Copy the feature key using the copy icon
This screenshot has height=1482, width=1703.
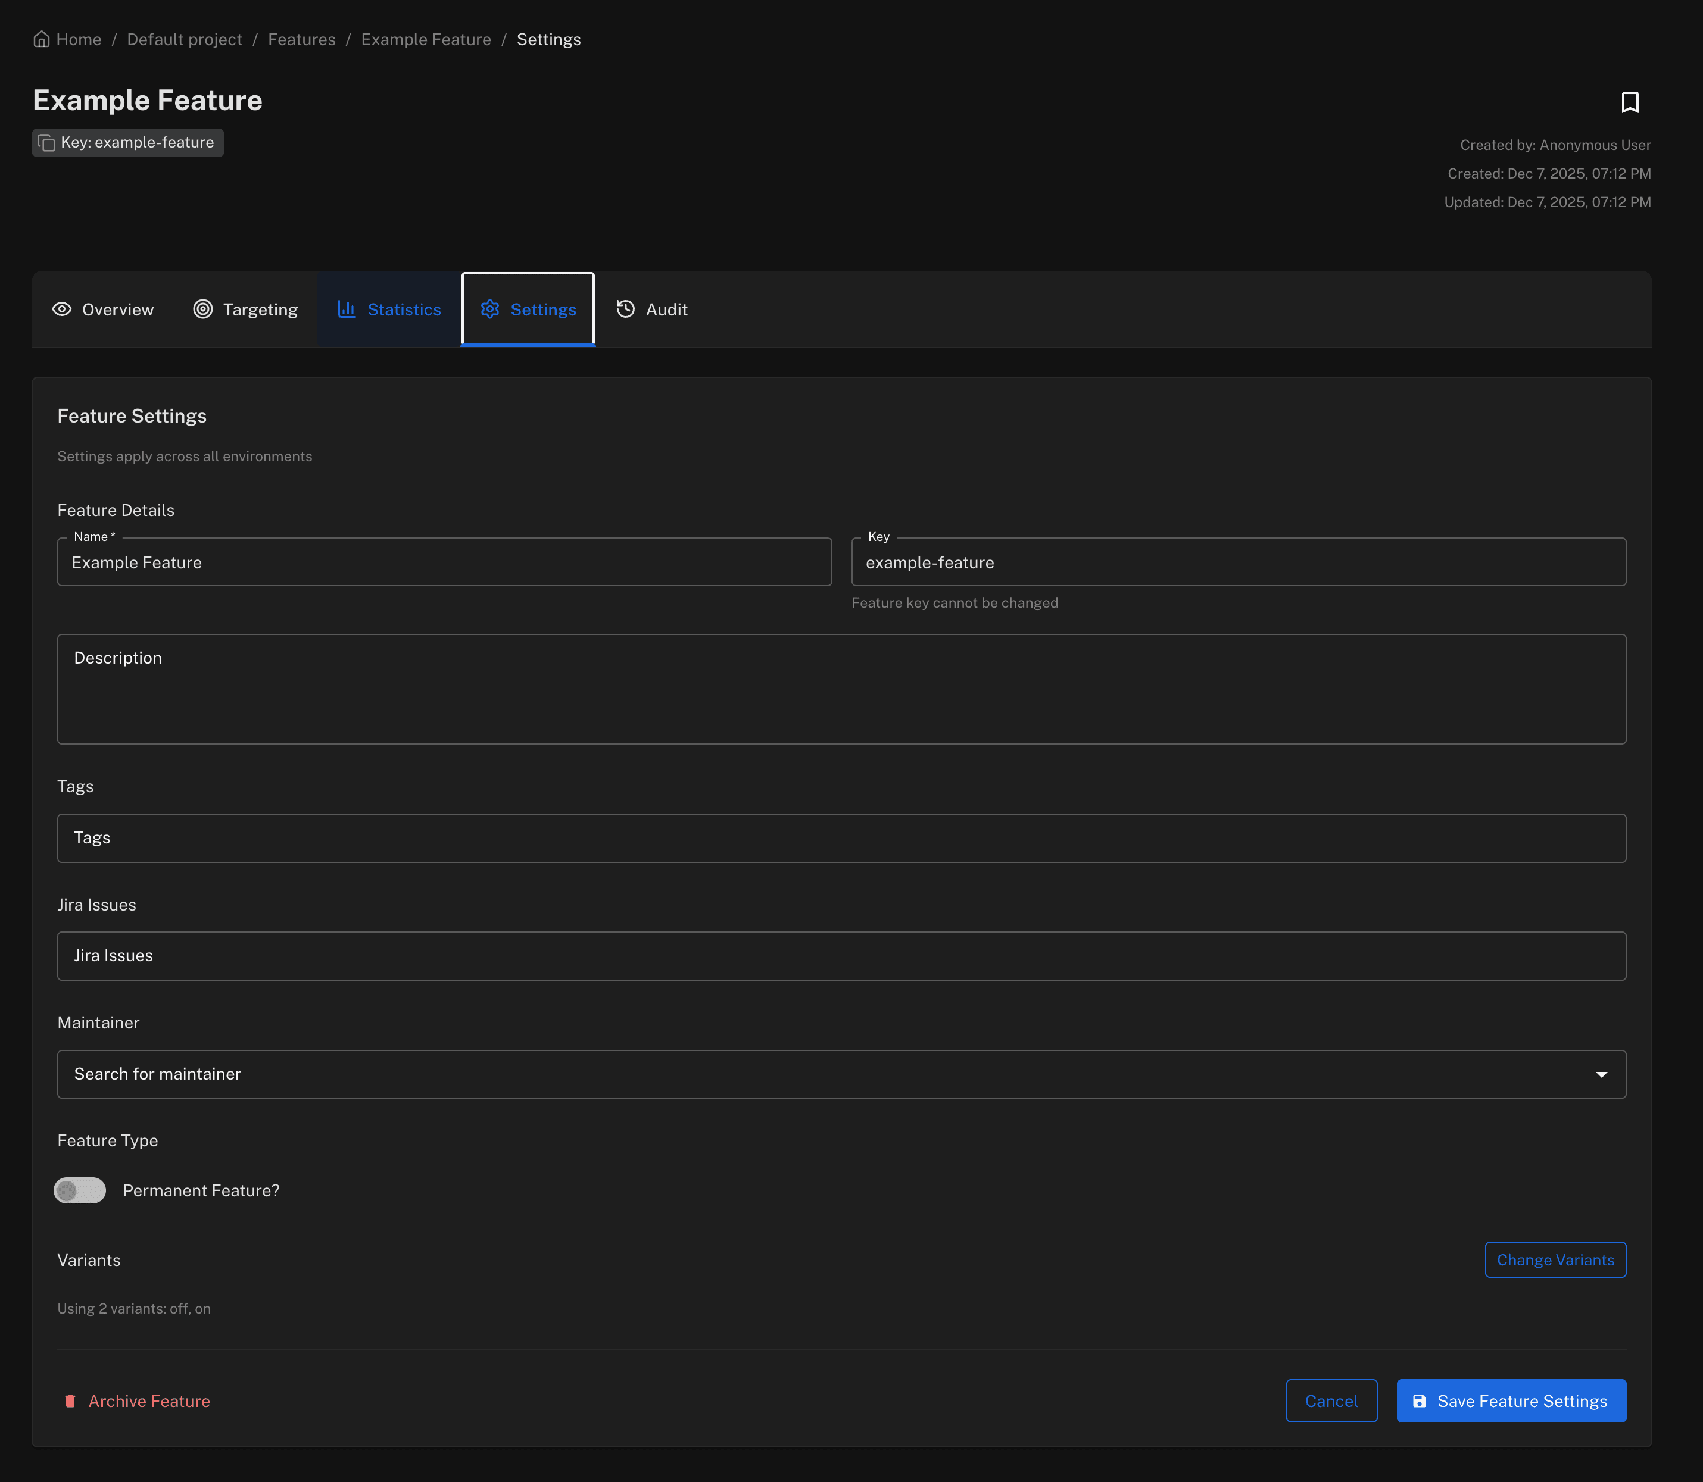pos(48,142)
